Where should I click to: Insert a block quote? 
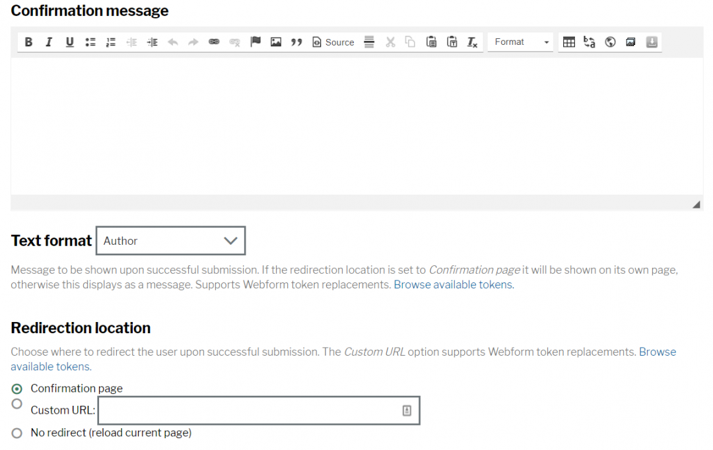[x=296, y=42]
